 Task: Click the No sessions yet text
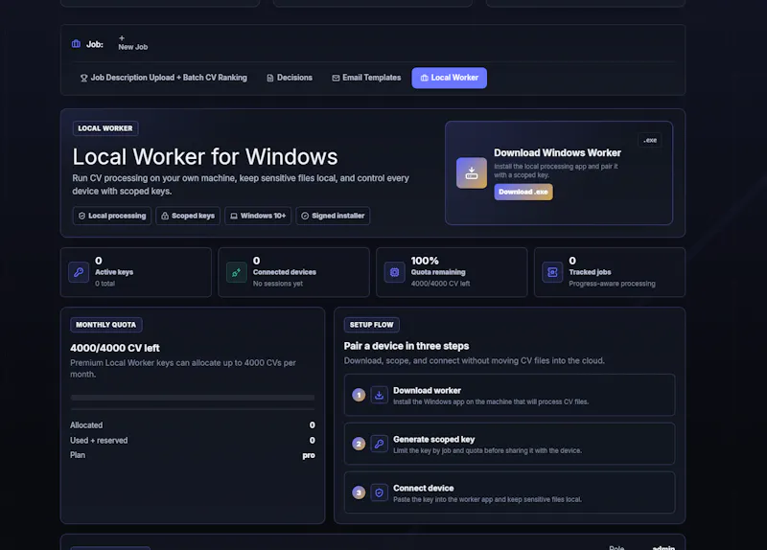[278, 284]
